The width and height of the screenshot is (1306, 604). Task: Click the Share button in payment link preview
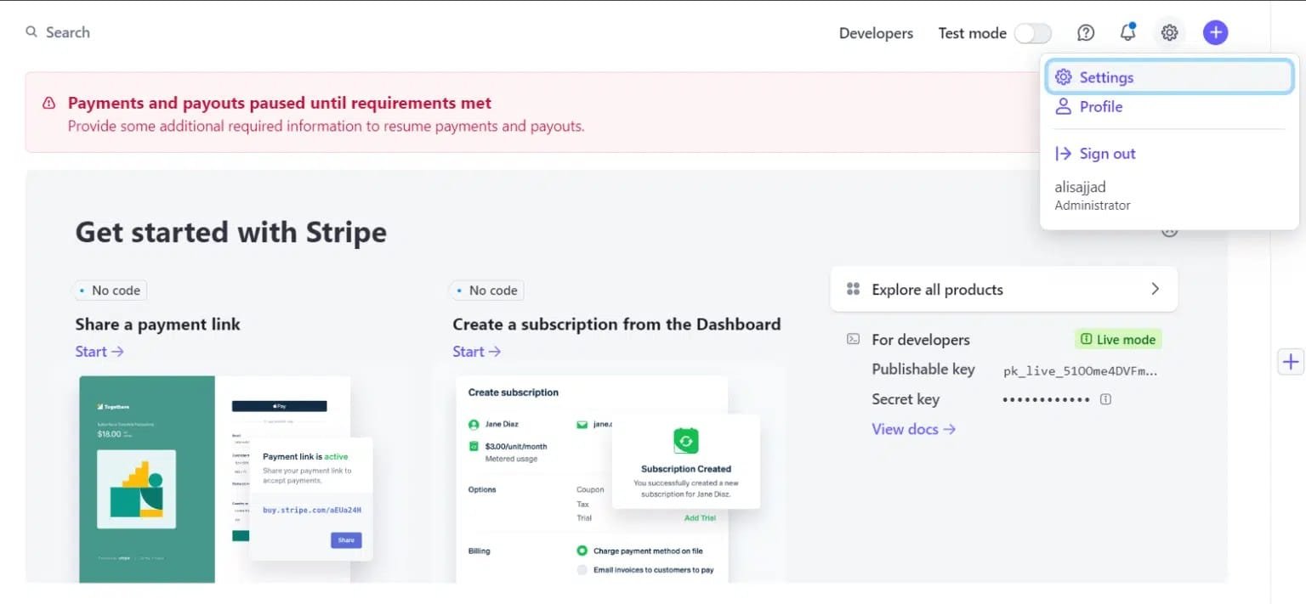click(x=346, y=540)
